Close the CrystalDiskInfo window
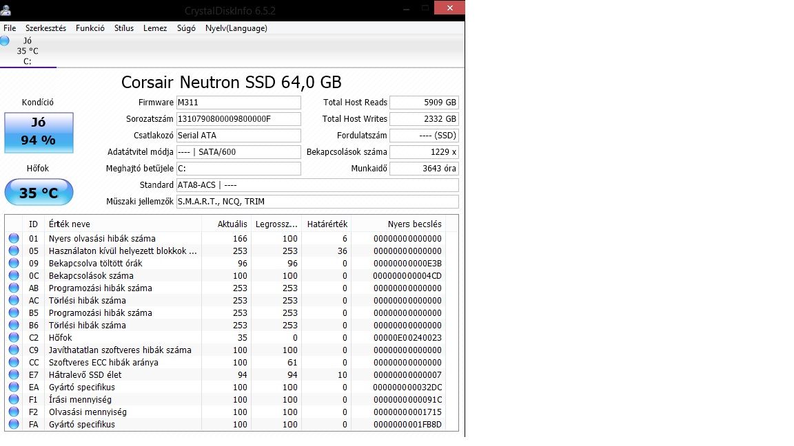794x446 pixels. [449, 8]
